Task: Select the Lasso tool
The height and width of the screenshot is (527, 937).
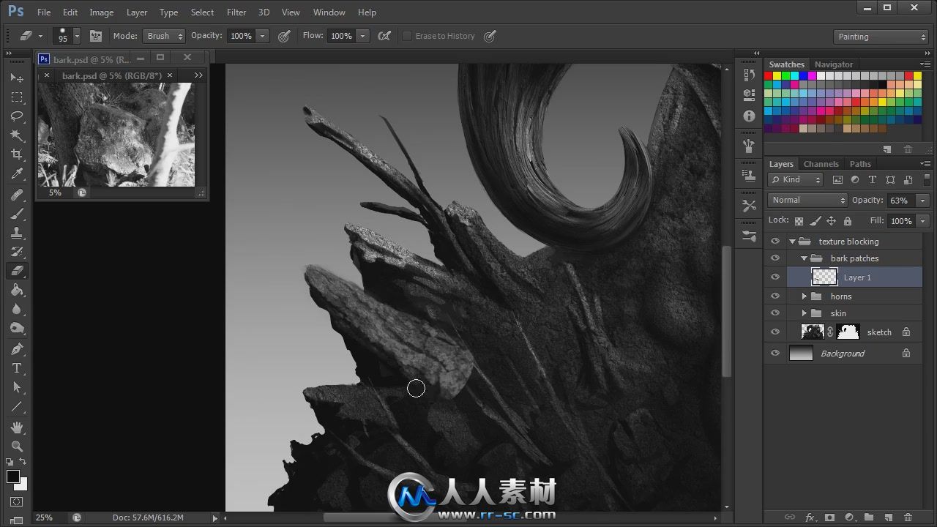Action: (17, 116)
